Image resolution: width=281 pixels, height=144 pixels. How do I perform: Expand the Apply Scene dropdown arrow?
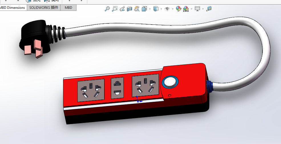[191, 9]
